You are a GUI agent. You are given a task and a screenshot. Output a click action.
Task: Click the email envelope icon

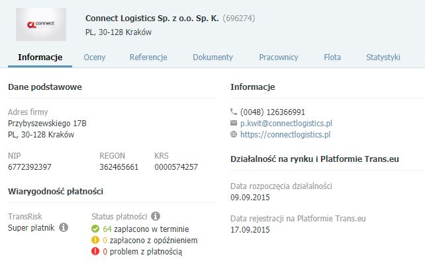(234, 123)
